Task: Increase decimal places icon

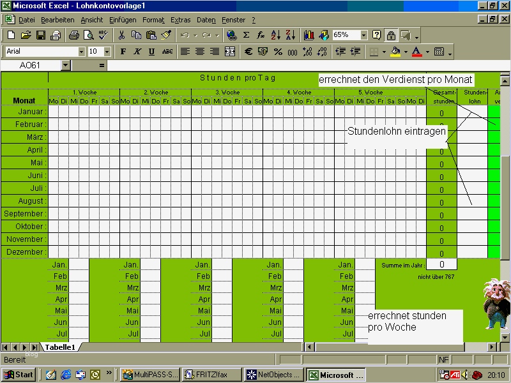Action: coord(307,52)
